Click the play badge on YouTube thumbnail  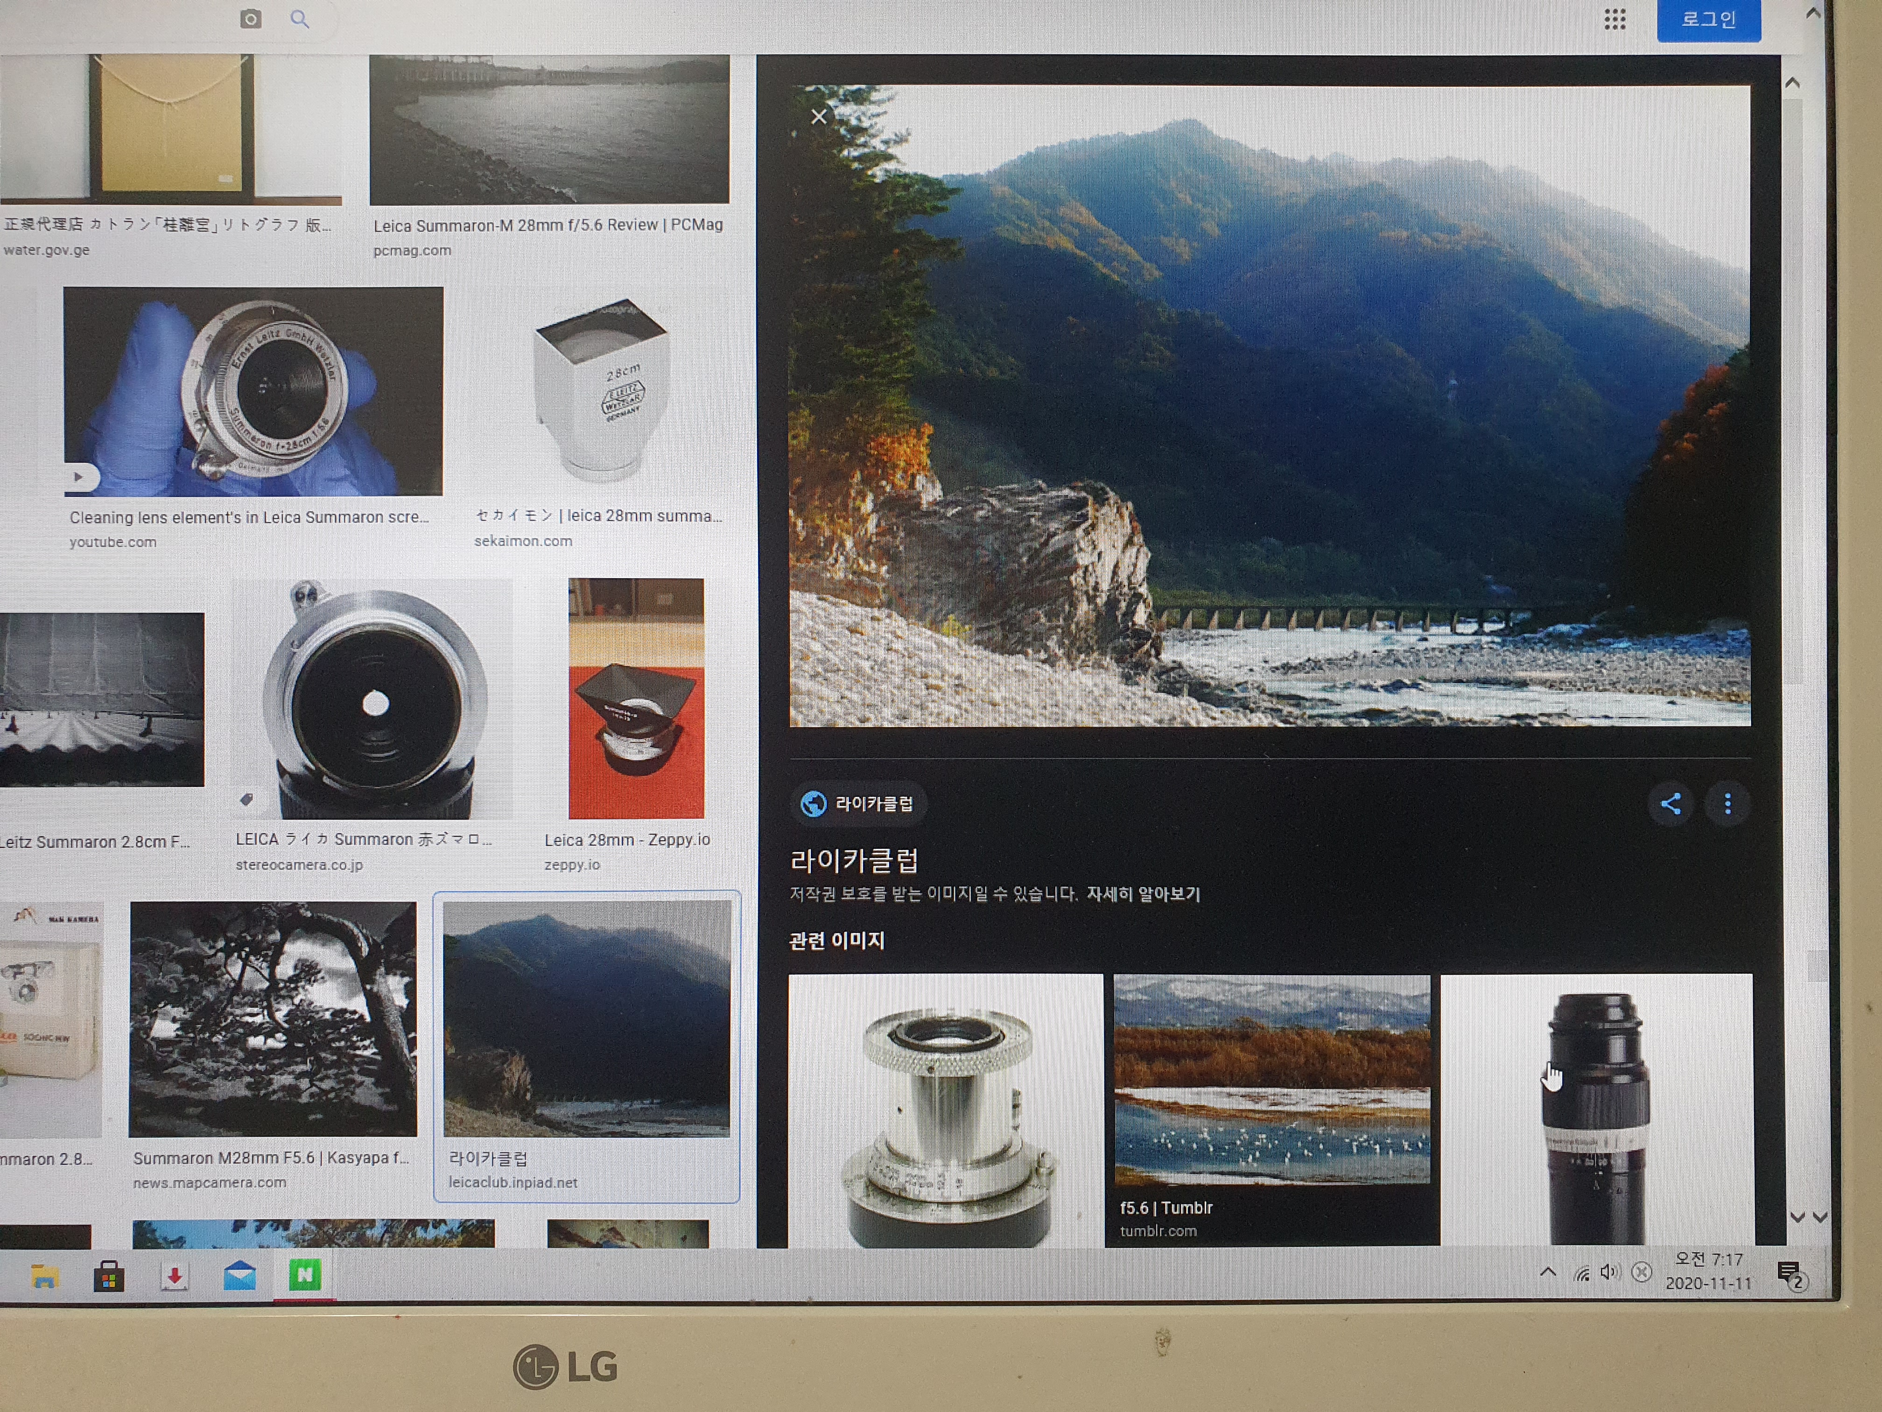click(x=80, y=478)
